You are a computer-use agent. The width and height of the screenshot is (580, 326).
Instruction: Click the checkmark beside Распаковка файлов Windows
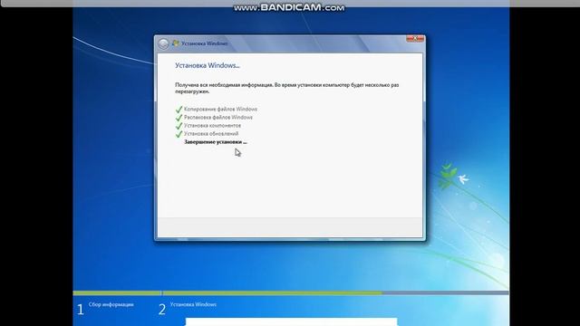(x=179, y=118)
